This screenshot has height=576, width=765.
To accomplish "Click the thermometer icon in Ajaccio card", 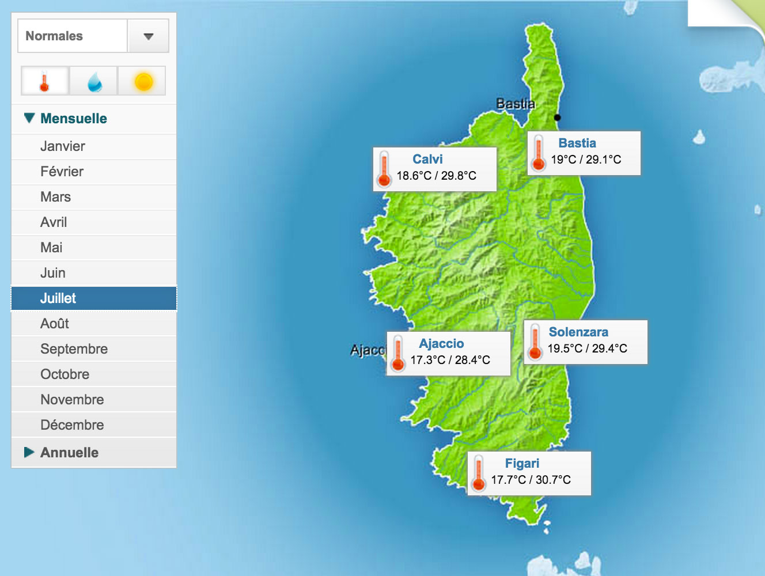I will 397,353.
